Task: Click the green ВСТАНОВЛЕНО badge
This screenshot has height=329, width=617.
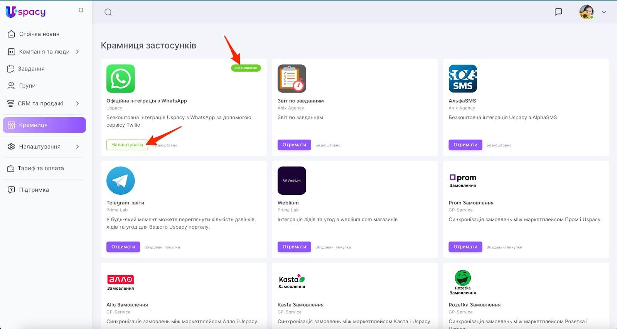Action: pos(246,68)
